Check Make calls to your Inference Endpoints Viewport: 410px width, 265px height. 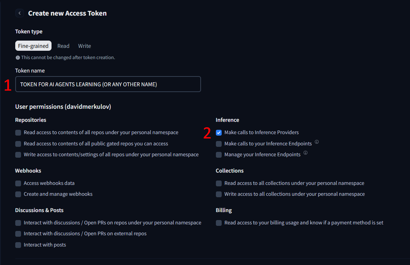pos(219,144)
